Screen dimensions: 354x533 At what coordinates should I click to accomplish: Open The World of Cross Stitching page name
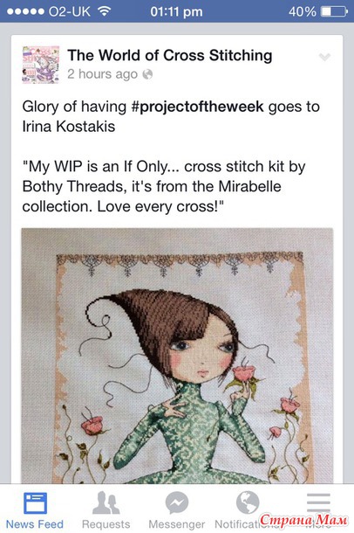(x=170, y=55)
